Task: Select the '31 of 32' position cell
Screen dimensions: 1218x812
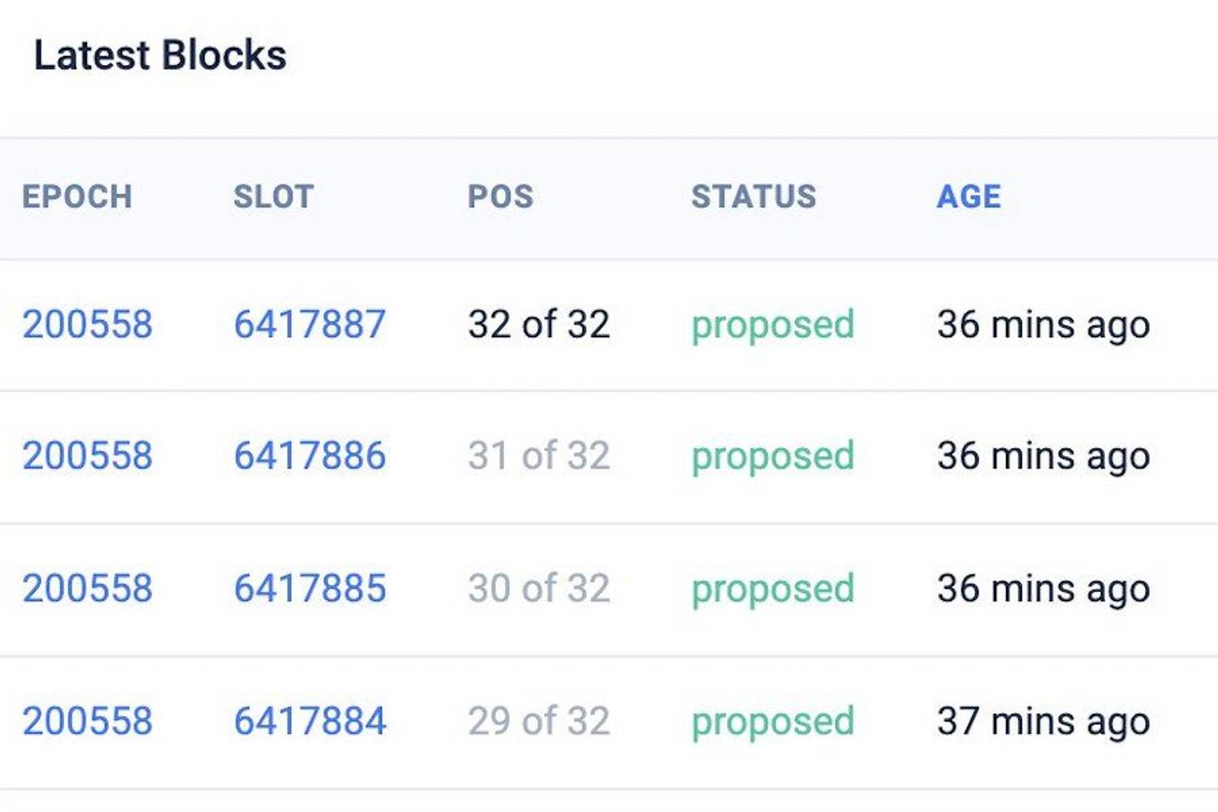Action: [x=538, y=456]
